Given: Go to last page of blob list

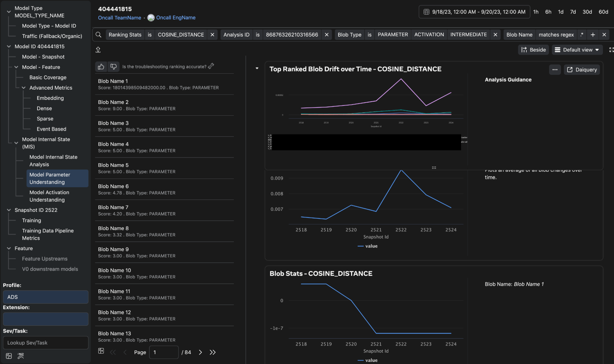Looking at the screenshot, I should point(213,352).
